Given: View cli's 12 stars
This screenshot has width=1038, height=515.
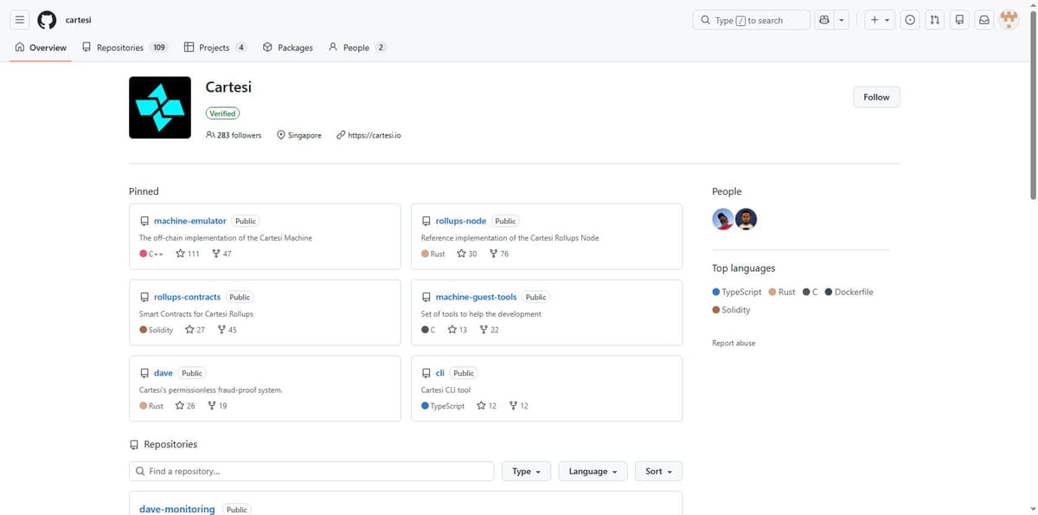Looking at the screenshot, I should 487,406.
